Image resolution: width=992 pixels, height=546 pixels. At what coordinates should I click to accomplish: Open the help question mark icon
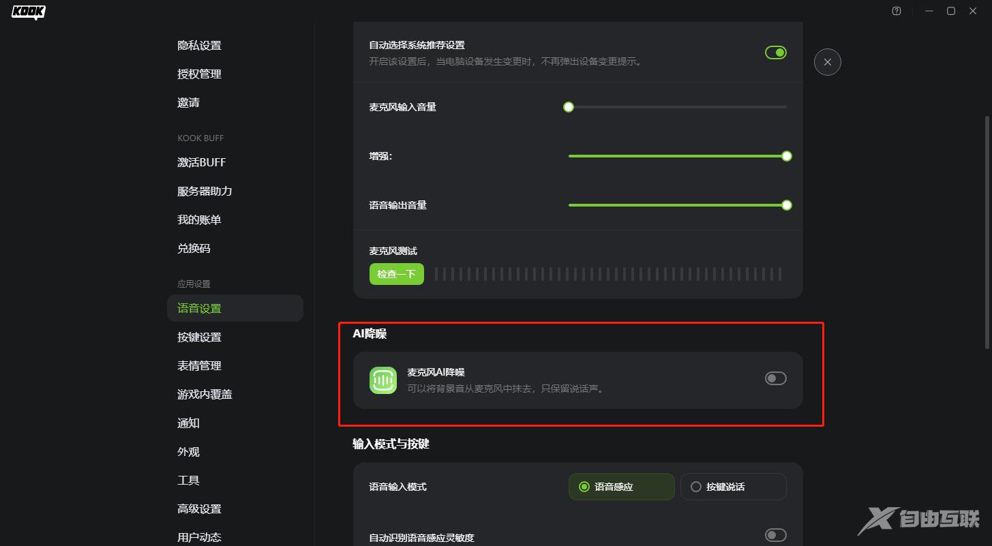(897, 11)
